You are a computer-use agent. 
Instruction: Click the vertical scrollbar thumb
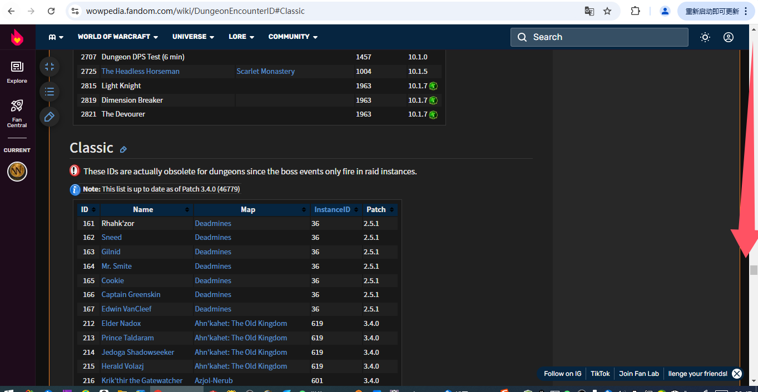(x=754, y=270)
